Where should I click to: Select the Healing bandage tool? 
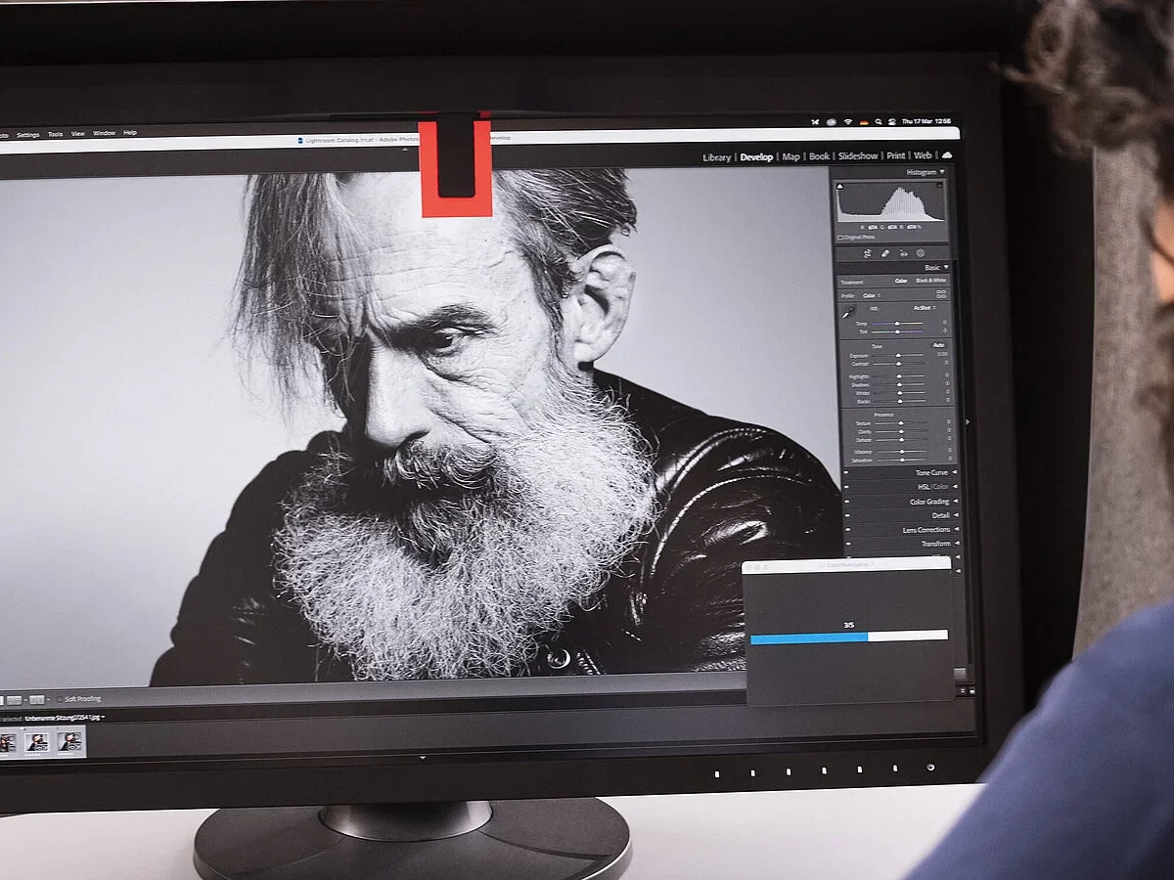click(885, 253)
